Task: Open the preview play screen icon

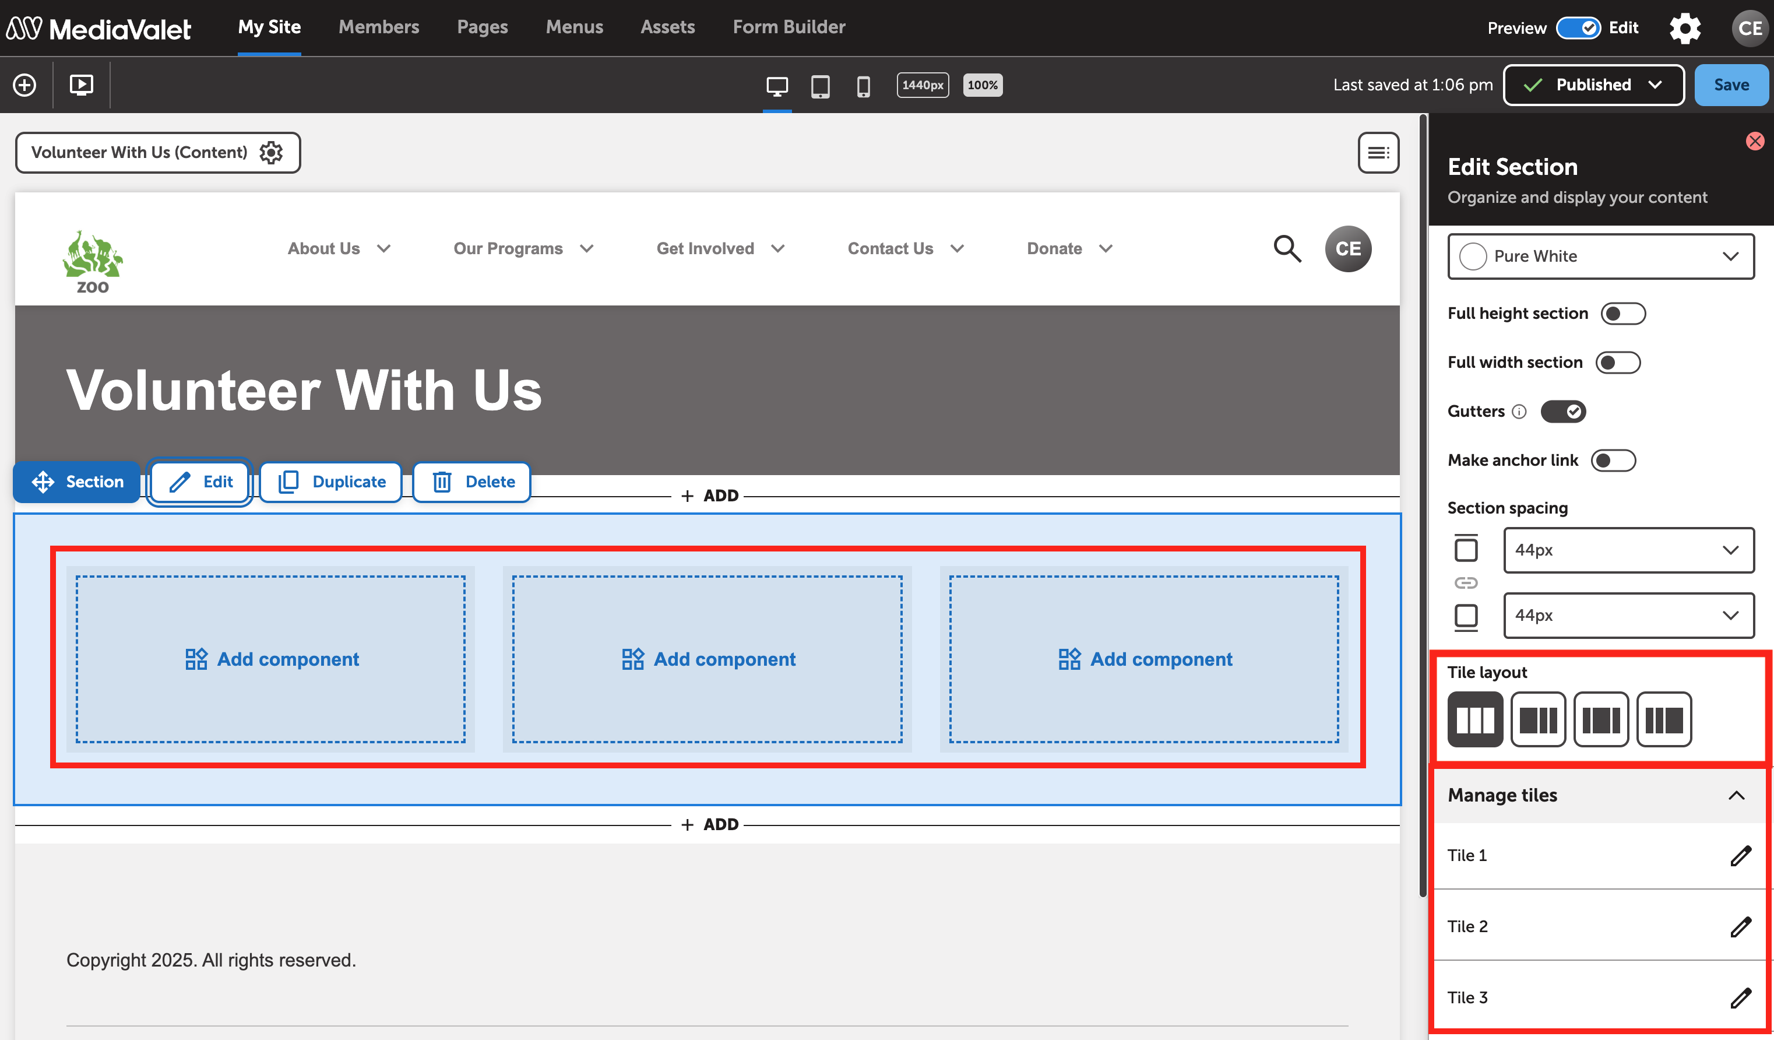Action: tap(82, 85)
